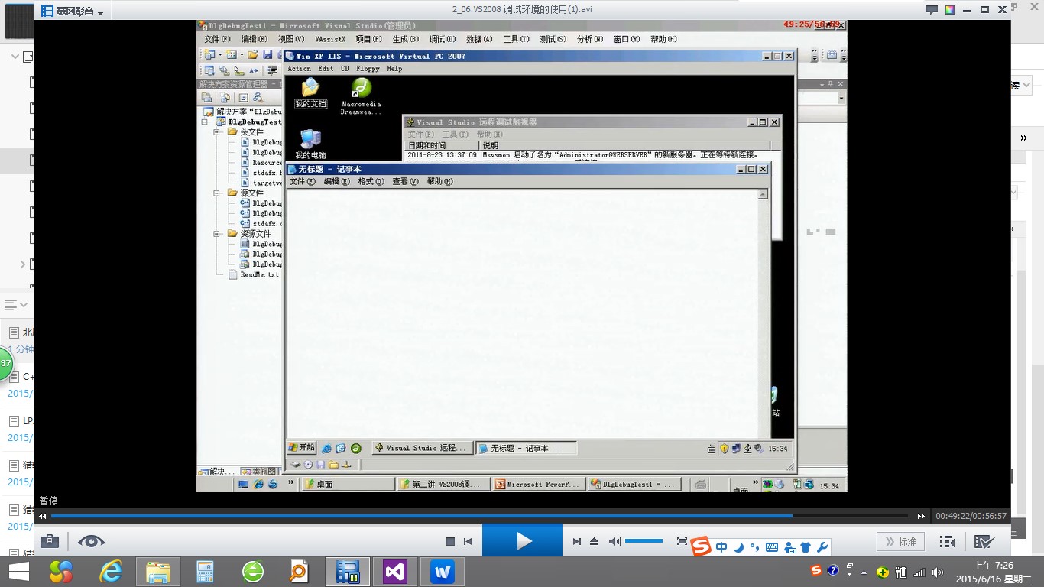
Task: Click rewind arrows beside progress bar
Action: point(43,517)
